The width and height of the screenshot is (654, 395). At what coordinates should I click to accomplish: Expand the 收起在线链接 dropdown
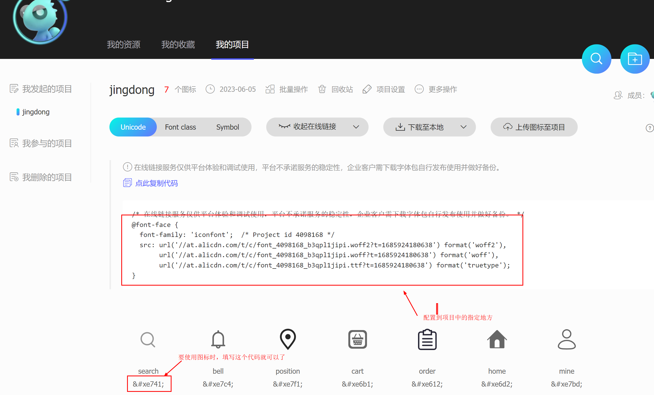tap(356, 126)
